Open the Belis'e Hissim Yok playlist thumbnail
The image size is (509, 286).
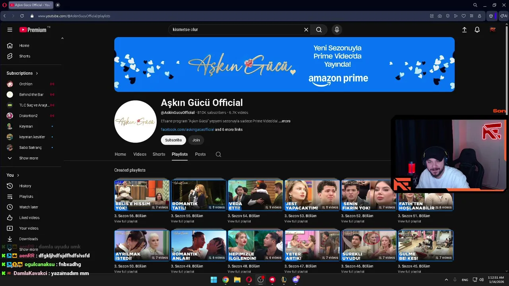pos(142,195)
